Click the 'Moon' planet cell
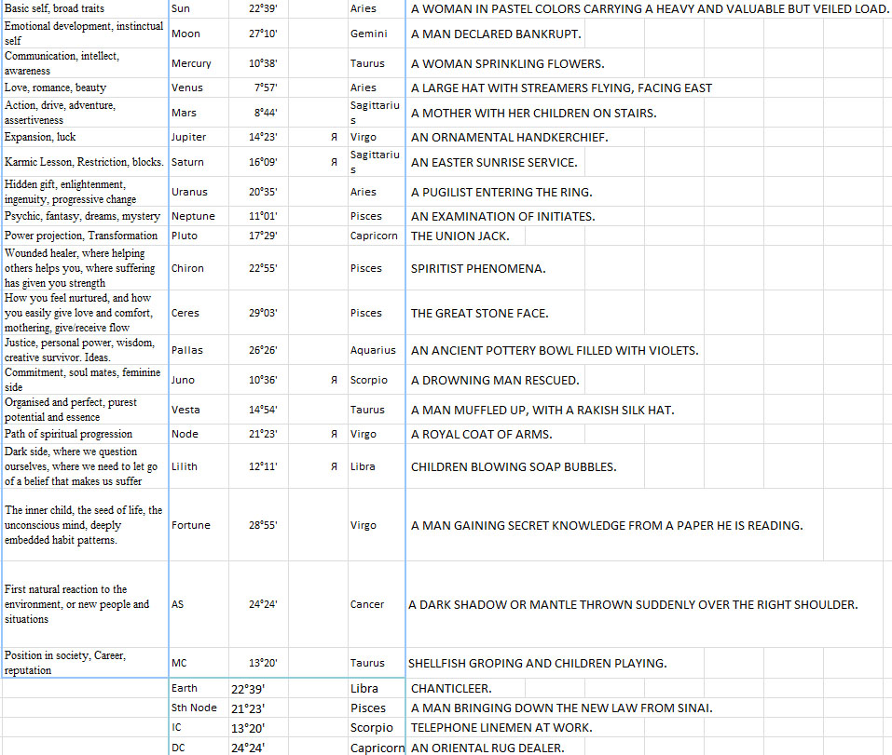The image size is (892, 755). [x=199, y=34]
